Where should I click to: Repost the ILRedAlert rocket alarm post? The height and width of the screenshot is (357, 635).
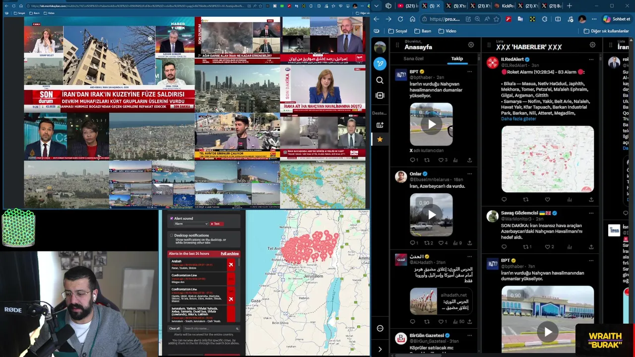click(x=526, y=199)
